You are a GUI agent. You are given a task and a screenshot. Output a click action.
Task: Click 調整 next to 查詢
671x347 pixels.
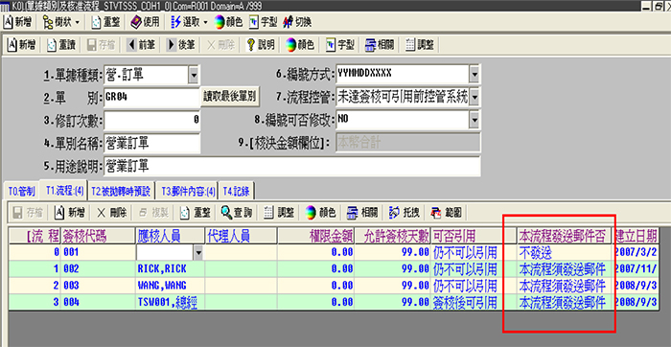(279, 213)
